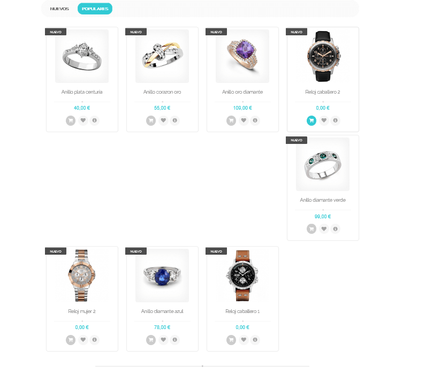Click the green diamond ring image
Screen dimensions: 448x374
point(323,164)
